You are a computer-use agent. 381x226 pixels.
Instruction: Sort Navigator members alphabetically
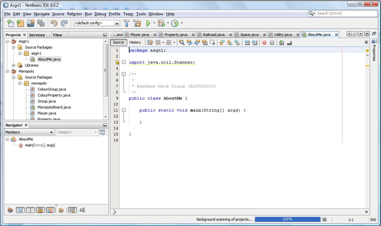click(72, 210)
